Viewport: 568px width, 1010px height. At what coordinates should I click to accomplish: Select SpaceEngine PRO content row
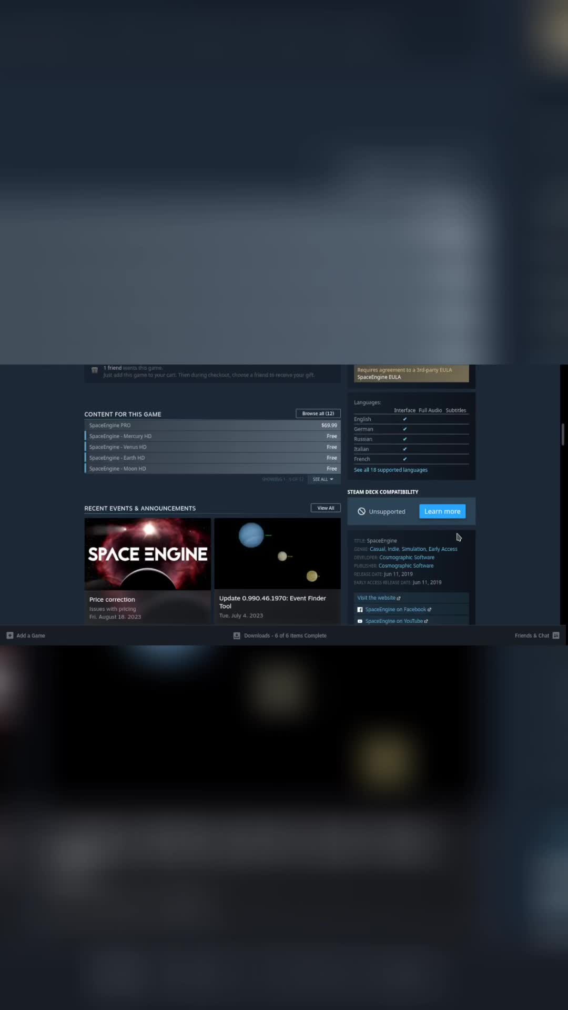point(212,426)
